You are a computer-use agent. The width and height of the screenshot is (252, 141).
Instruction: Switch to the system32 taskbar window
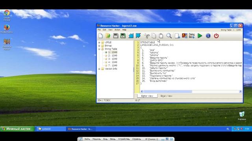pos(52,129)
